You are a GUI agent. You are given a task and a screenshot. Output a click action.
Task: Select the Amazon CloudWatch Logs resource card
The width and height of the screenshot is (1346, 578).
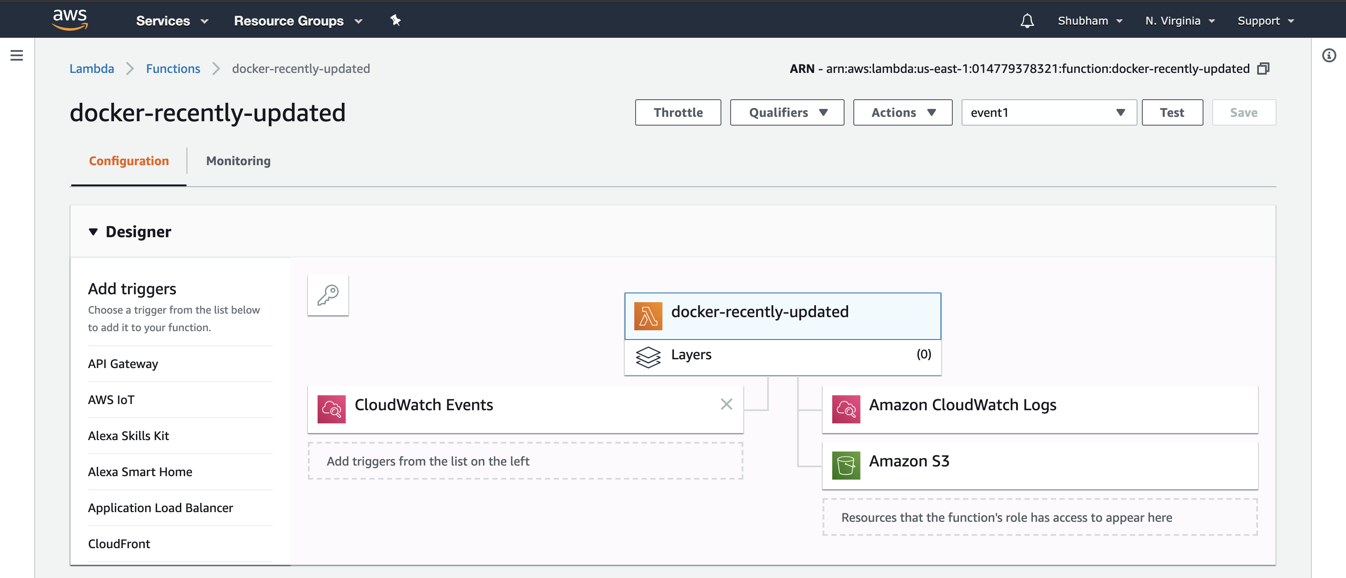point(1040,409)
